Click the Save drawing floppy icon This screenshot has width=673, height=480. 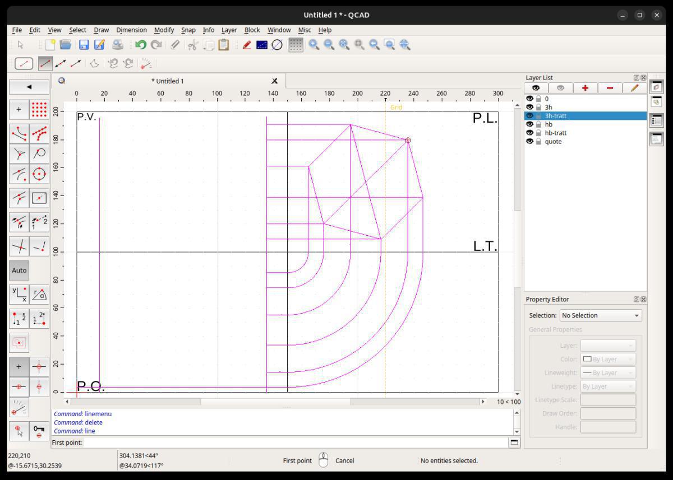[x=84, y=45]
